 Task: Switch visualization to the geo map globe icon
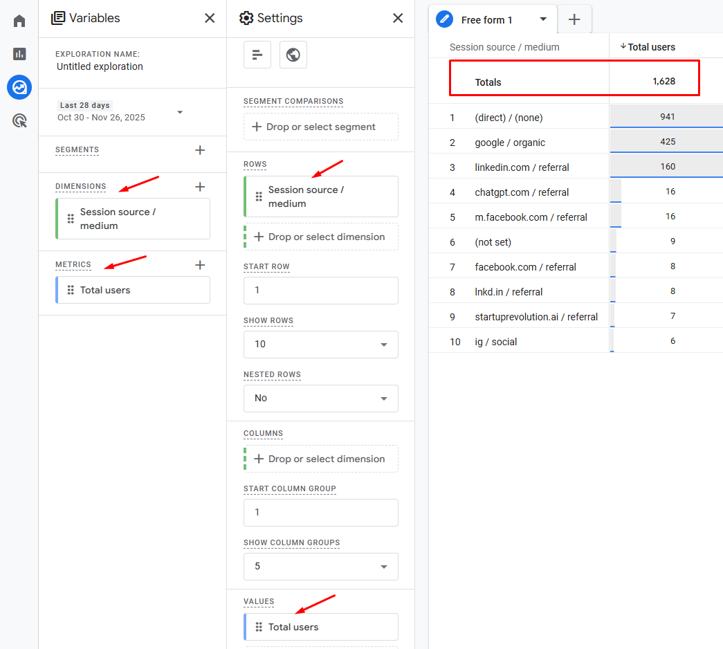[x=293, y=54]
